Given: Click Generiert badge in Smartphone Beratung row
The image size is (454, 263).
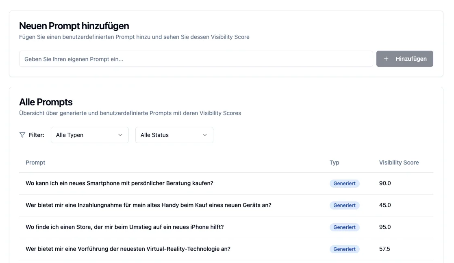Looking at the screenshot, I should (x=344, y=183).
